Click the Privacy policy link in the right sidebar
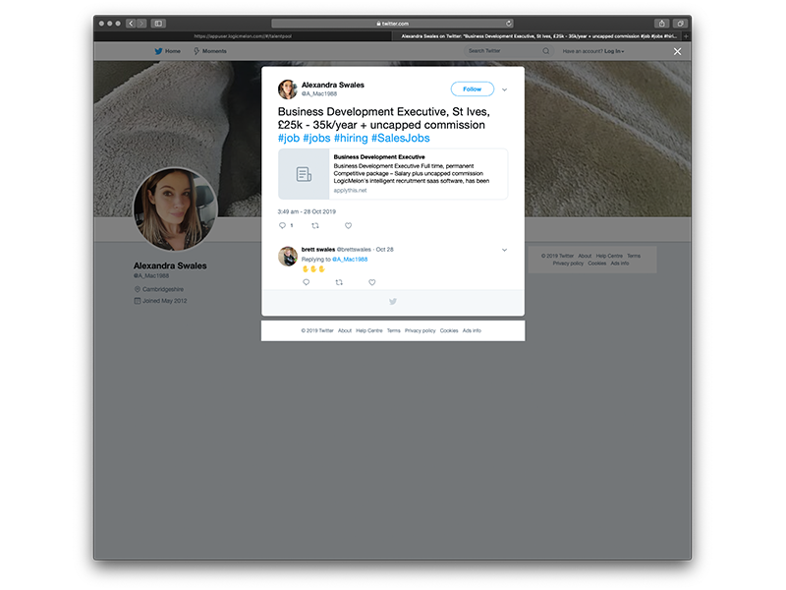Screen dimensions: 786x590 (x=568, y=264)
